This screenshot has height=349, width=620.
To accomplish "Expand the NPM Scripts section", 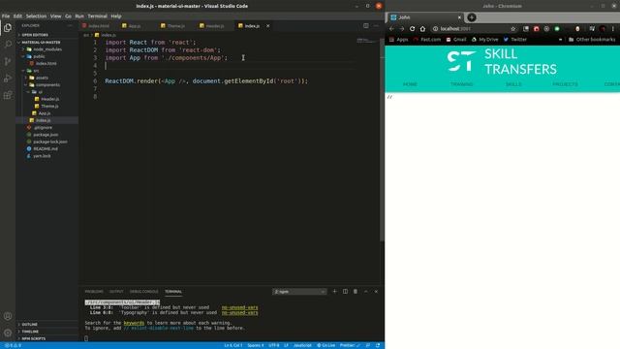I will pyautogui.click(x=33, y=338).
